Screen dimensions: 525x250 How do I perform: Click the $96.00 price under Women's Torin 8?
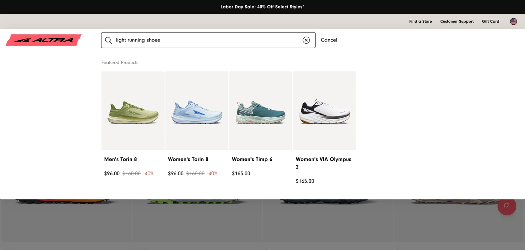176,173
